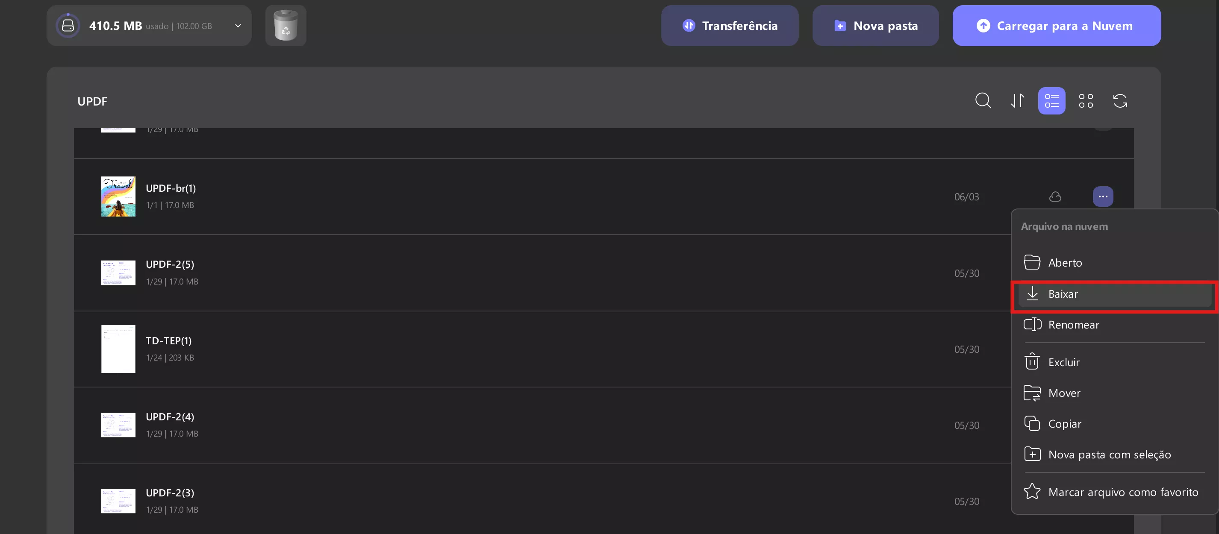
Task: Refresh the file list
Action: (1120, 100)
